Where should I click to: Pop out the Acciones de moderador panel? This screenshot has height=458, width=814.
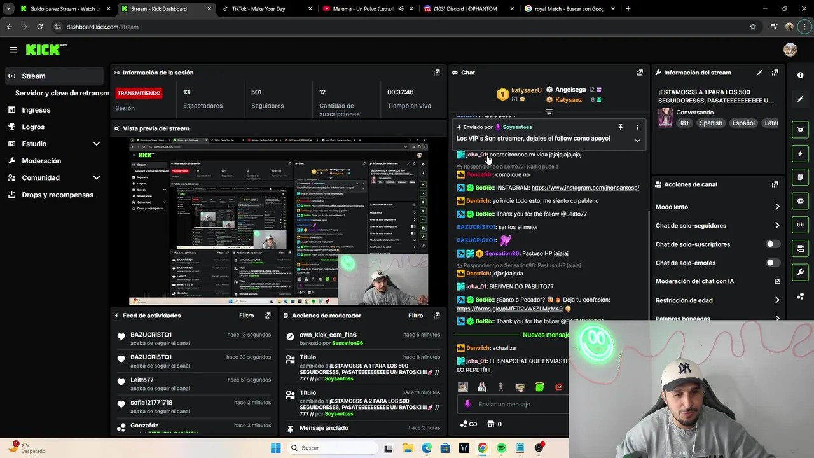[436, 316]
